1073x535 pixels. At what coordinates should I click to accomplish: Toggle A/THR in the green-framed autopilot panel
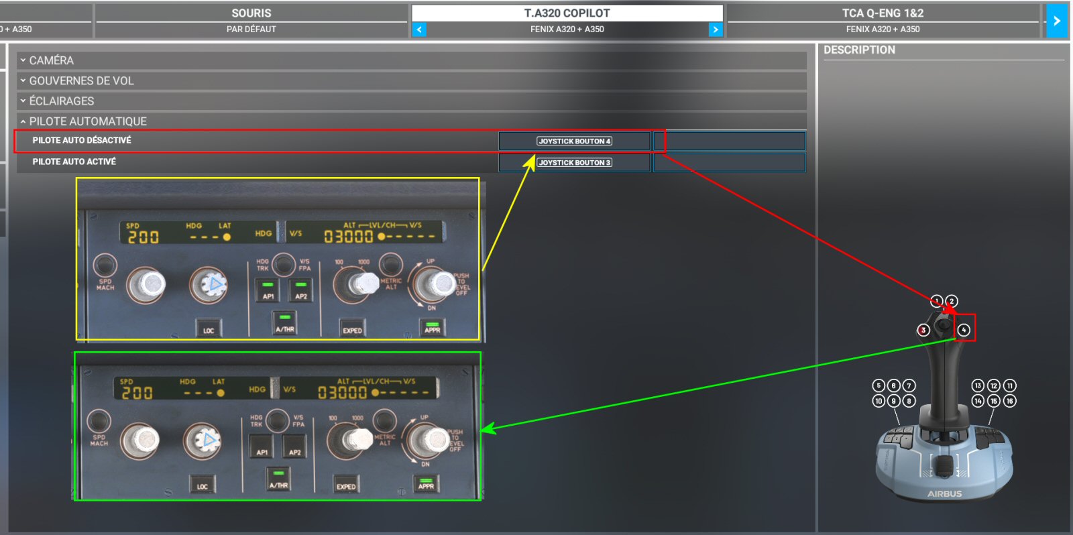[278, 479]
